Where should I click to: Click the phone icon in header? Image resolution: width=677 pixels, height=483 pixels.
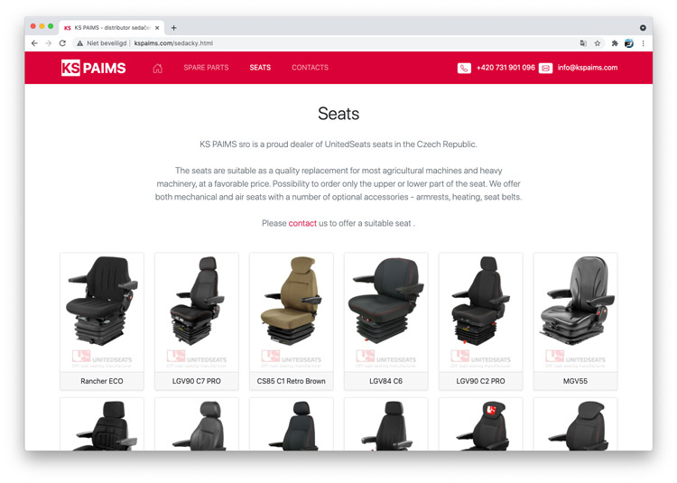click(464, 69)
